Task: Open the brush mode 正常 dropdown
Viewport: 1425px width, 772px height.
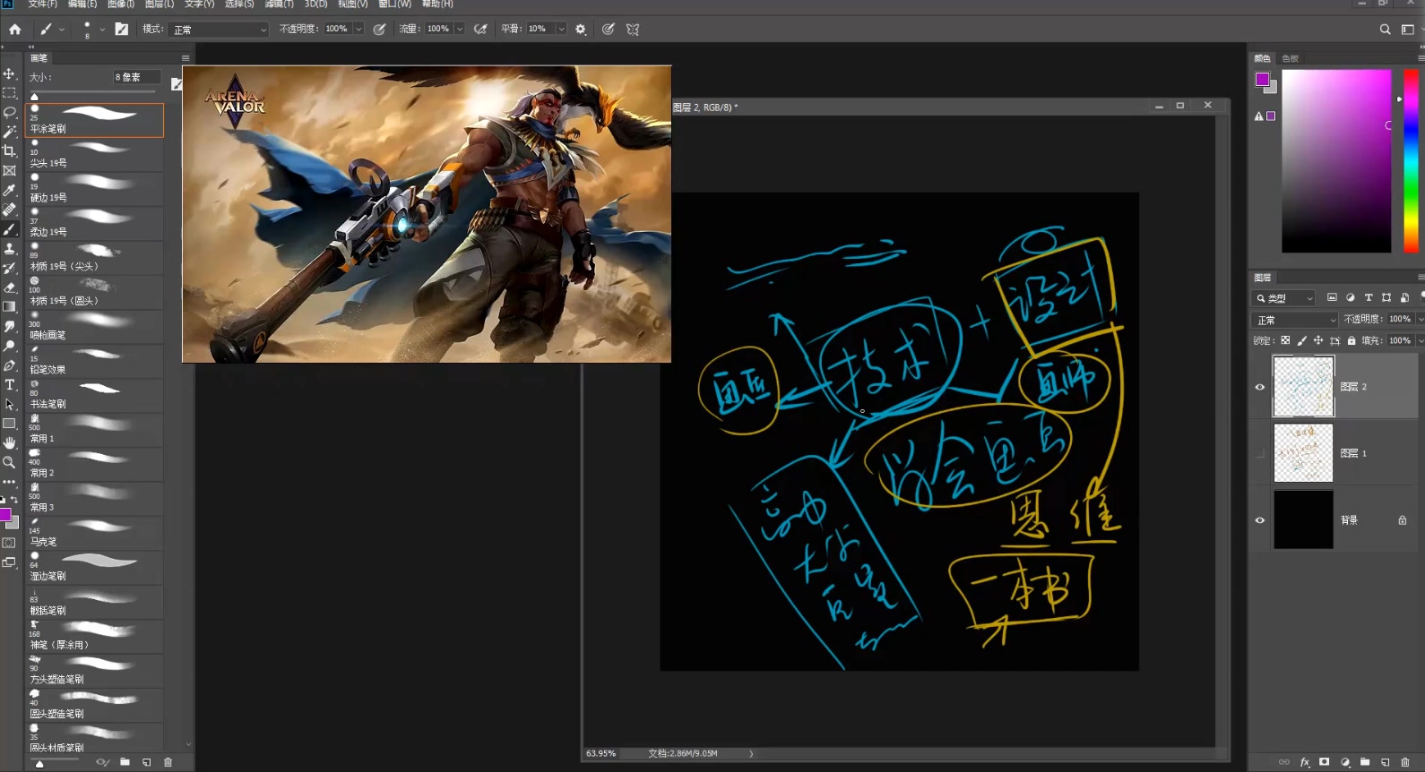Action: [x=219, y=30]
